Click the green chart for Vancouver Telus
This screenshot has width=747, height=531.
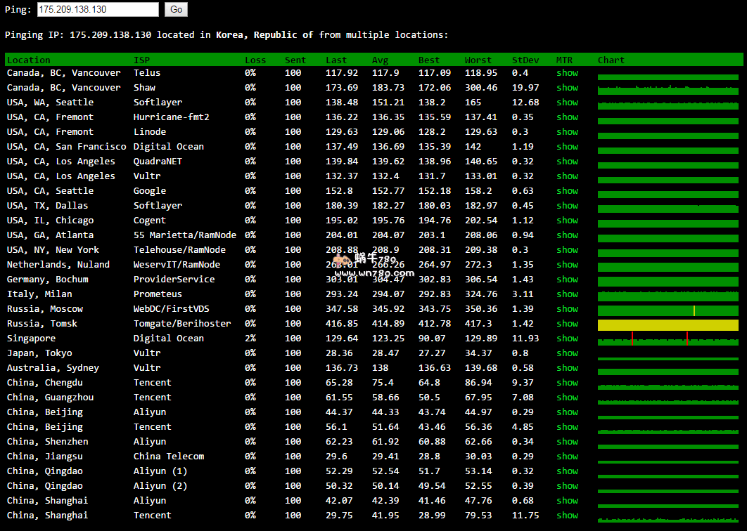668,77
